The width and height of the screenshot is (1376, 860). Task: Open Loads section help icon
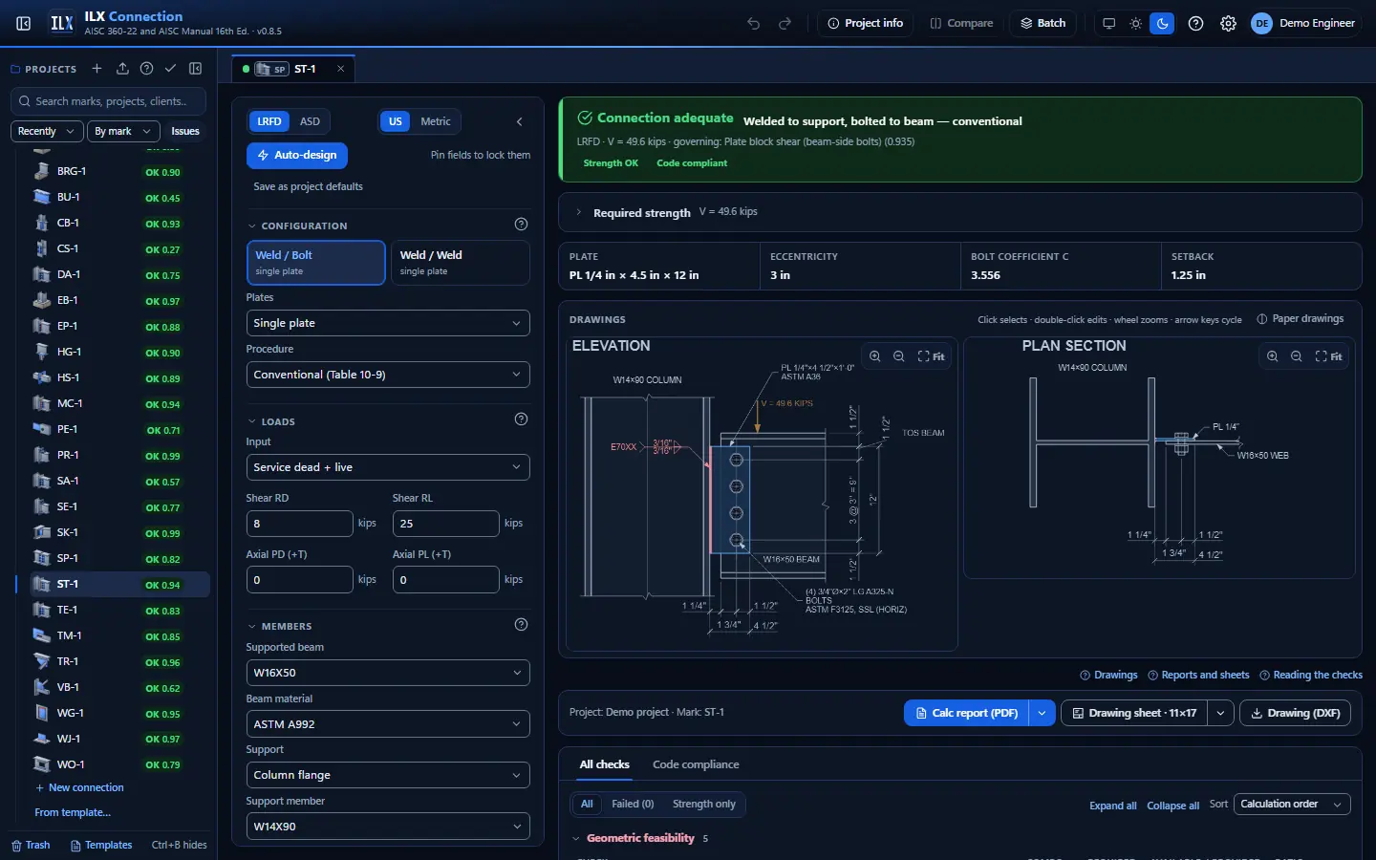coord(521,419)
